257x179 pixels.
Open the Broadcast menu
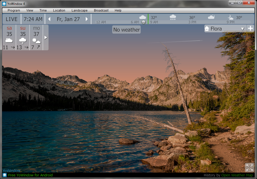tap(101, 11)
